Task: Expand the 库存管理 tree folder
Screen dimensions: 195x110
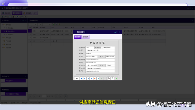Action: click(x=2, y=44)
